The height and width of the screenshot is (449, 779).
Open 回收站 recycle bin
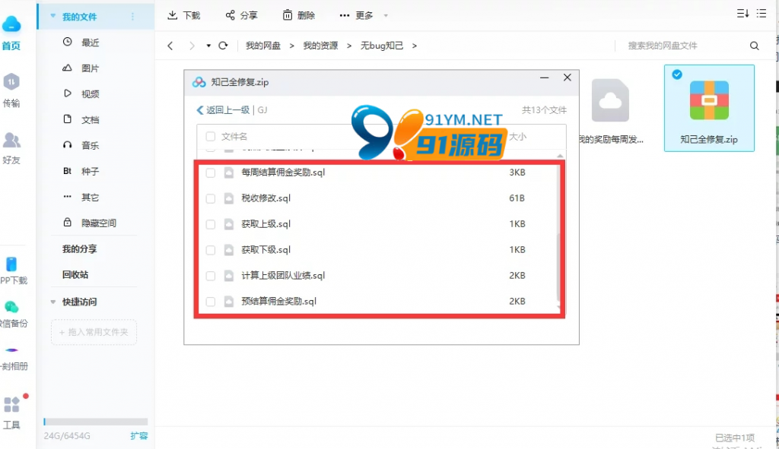[75, 274]
